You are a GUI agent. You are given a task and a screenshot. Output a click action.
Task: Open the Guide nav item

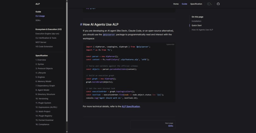184,4
